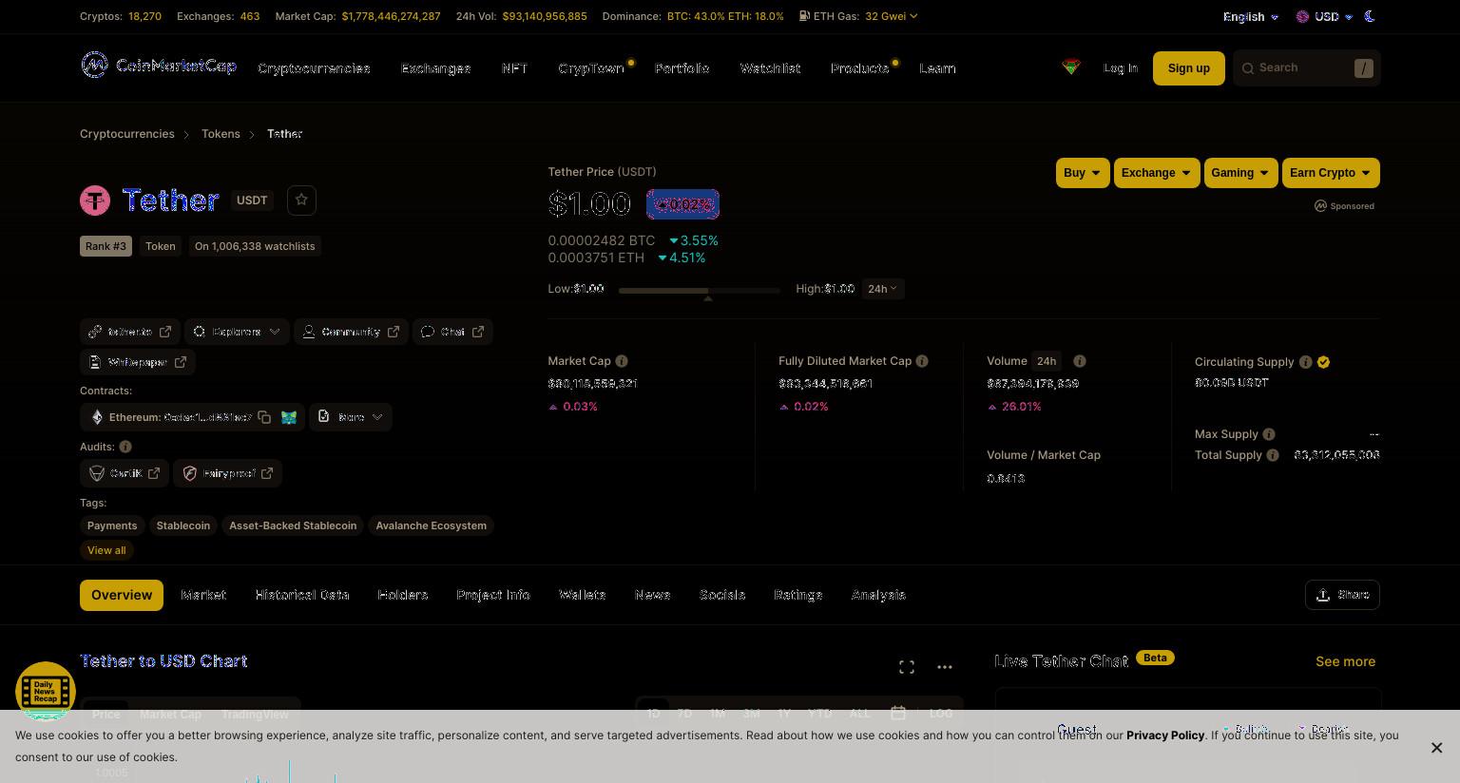Open chart fullscreen view

coord(907,667)
